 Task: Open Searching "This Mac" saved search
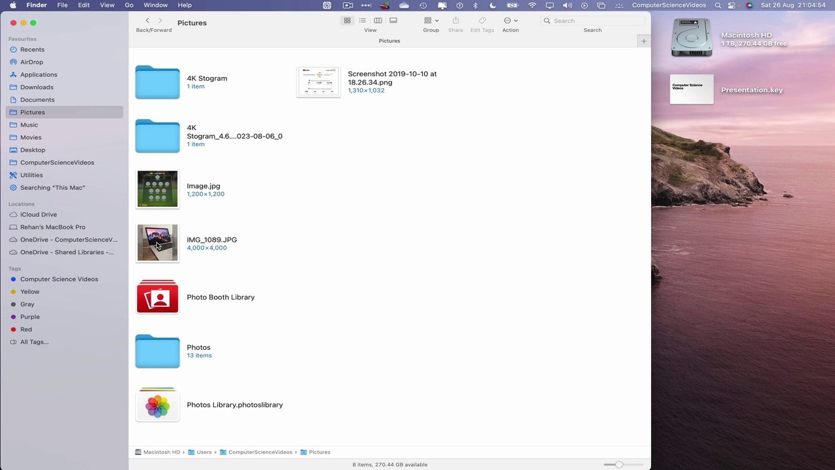pos(64,187)
